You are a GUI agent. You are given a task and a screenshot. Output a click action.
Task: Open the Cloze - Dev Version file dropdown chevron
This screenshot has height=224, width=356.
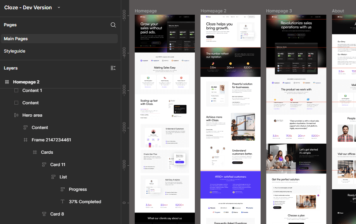click(59, 7)
